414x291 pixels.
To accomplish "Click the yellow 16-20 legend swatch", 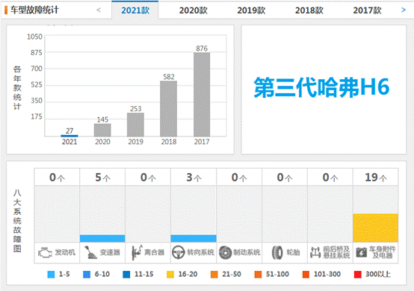I will coord(170,275).
